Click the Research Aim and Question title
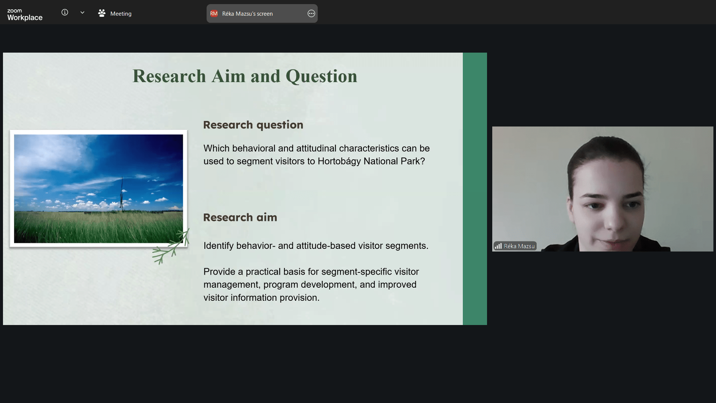The height and width of the screenshot is (403, 716). (x=245, y=76)
